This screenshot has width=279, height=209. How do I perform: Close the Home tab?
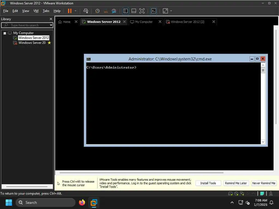point(76,22)
